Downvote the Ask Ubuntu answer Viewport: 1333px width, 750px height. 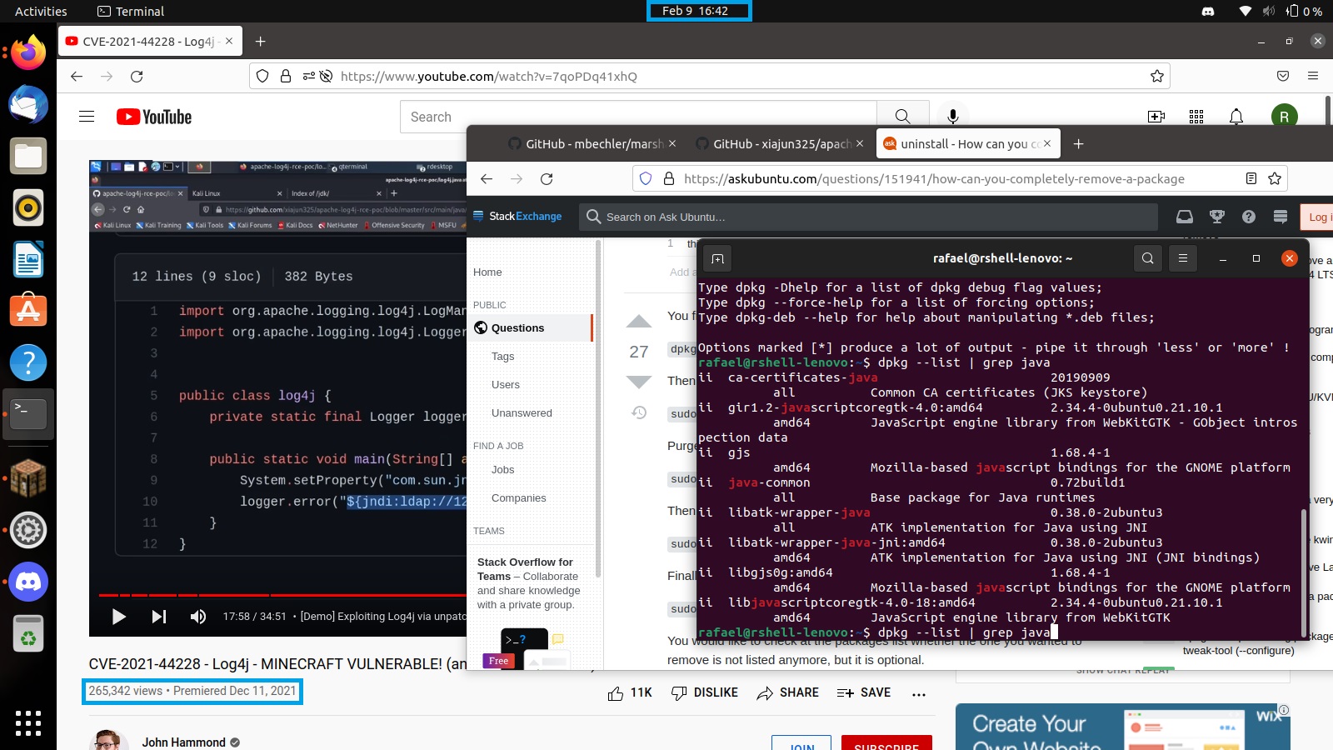(638, 382)
